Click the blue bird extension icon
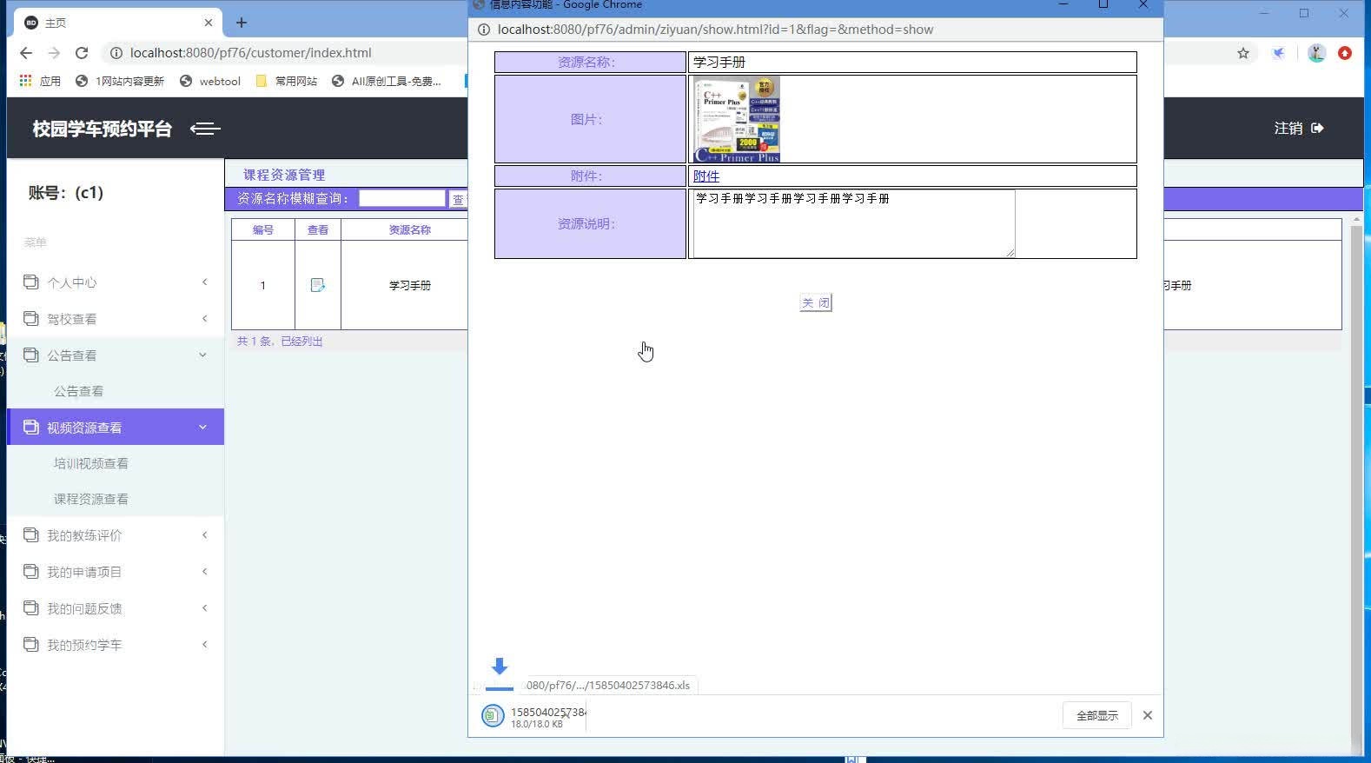The image size is (1371, 763). pyautogui.click(x=1279, y=53)
